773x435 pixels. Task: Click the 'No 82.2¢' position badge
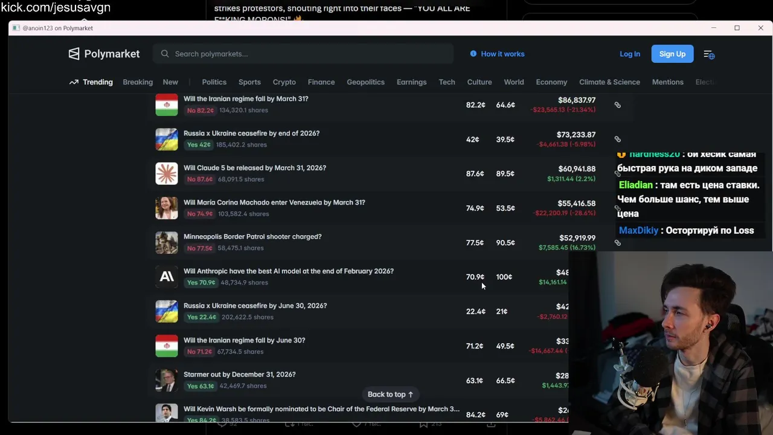tap(200, 110)
